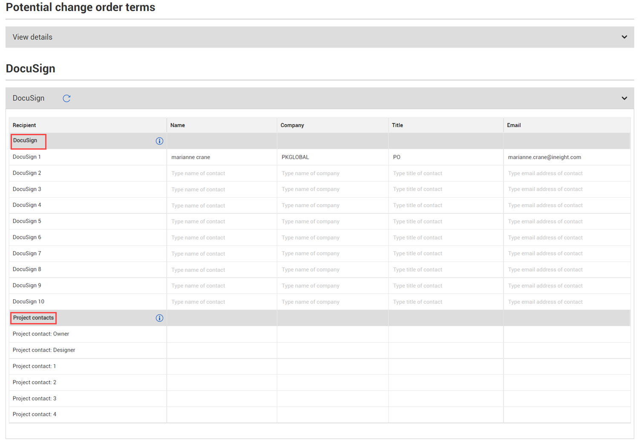This screenshot has height=440, width=639.
Task: Click the DocuSign 6 name field
Action: coord(222,238)
